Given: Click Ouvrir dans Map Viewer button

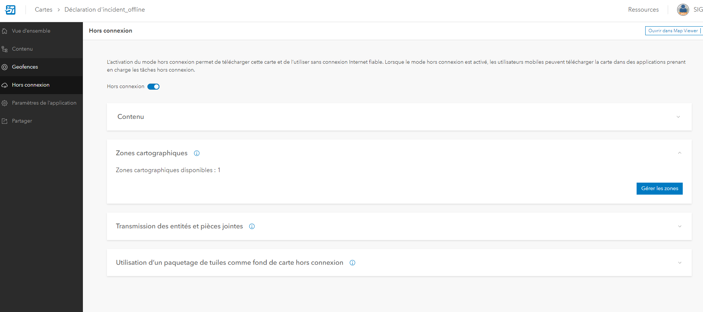Looking at the screenshot, I should pos(673,31).
